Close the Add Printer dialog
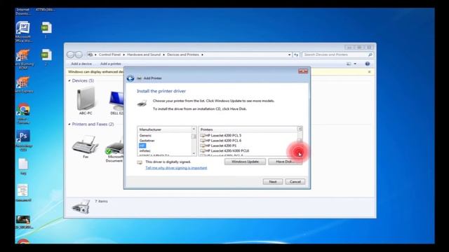449x252 pixels. 303,71
